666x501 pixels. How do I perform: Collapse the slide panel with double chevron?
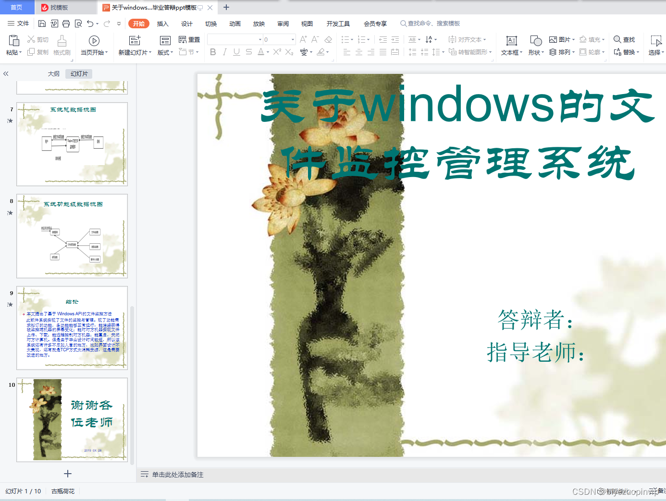pos(6,73)
